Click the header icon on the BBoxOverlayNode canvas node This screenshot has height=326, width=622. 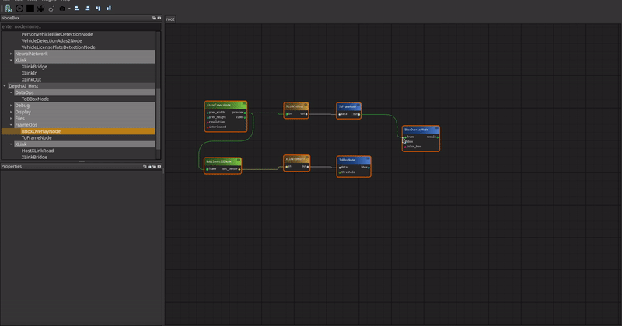(437, 128)
